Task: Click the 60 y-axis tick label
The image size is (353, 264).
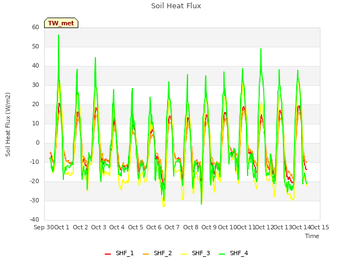Action: (x=35, y=27)
